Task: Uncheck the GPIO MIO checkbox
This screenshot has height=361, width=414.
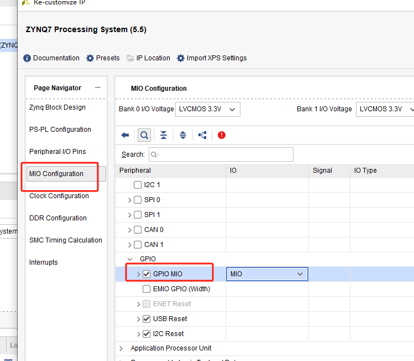Action: [x=146, y=274]
